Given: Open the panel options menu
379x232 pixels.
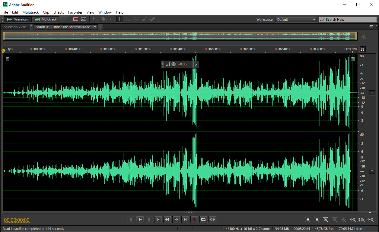Looking at the screenshot, I should pyautogui.click(x=371, y=27).
